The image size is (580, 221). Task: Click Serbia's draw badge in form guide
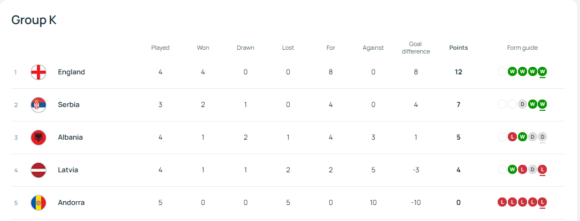(x=522, y=104)
